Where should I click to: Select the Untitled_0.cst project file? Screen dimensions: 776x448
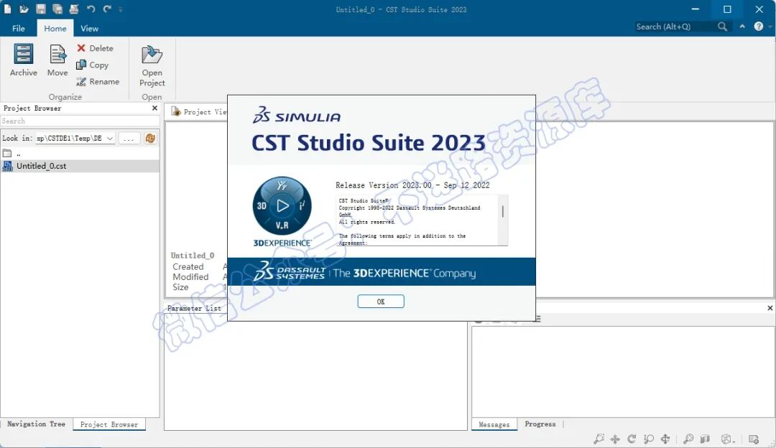coord(80,166)
